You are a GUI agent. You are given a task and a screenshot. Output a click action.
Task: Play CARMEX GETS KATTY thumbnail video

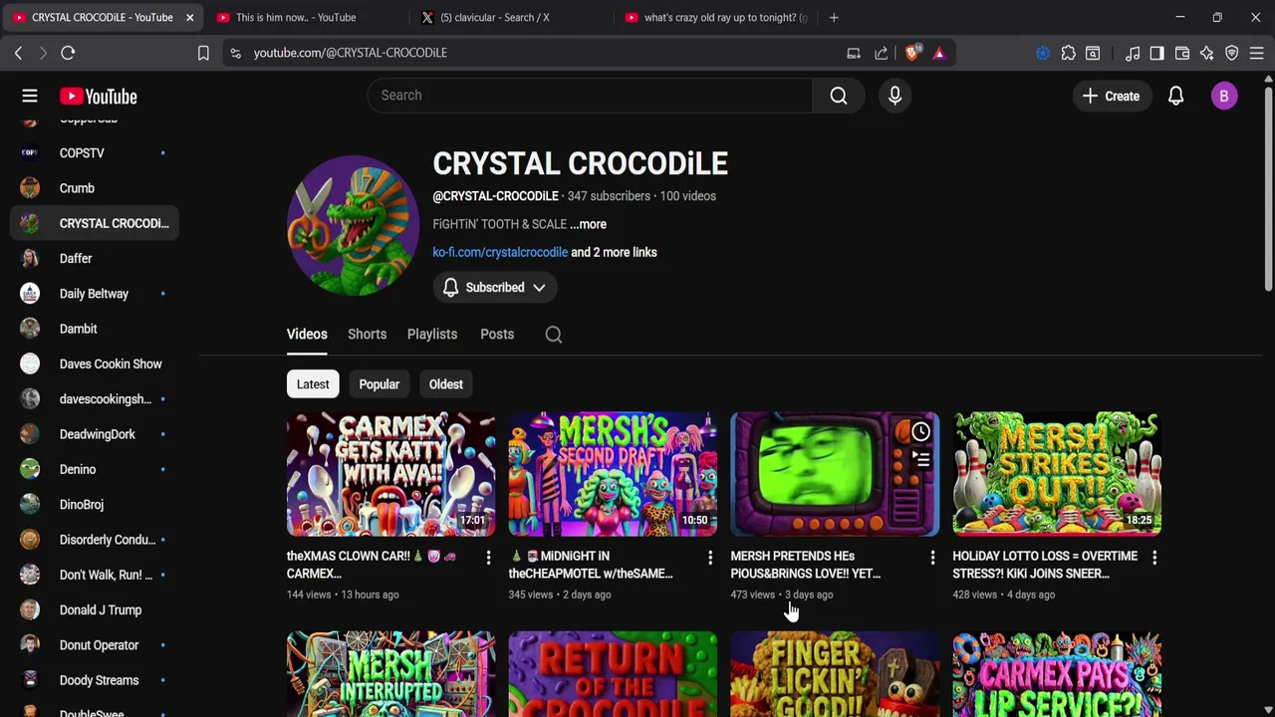[390, 474]
